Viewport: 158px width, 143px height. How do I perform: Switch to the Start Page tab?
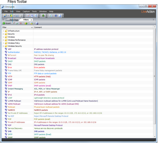pos(14,20)
